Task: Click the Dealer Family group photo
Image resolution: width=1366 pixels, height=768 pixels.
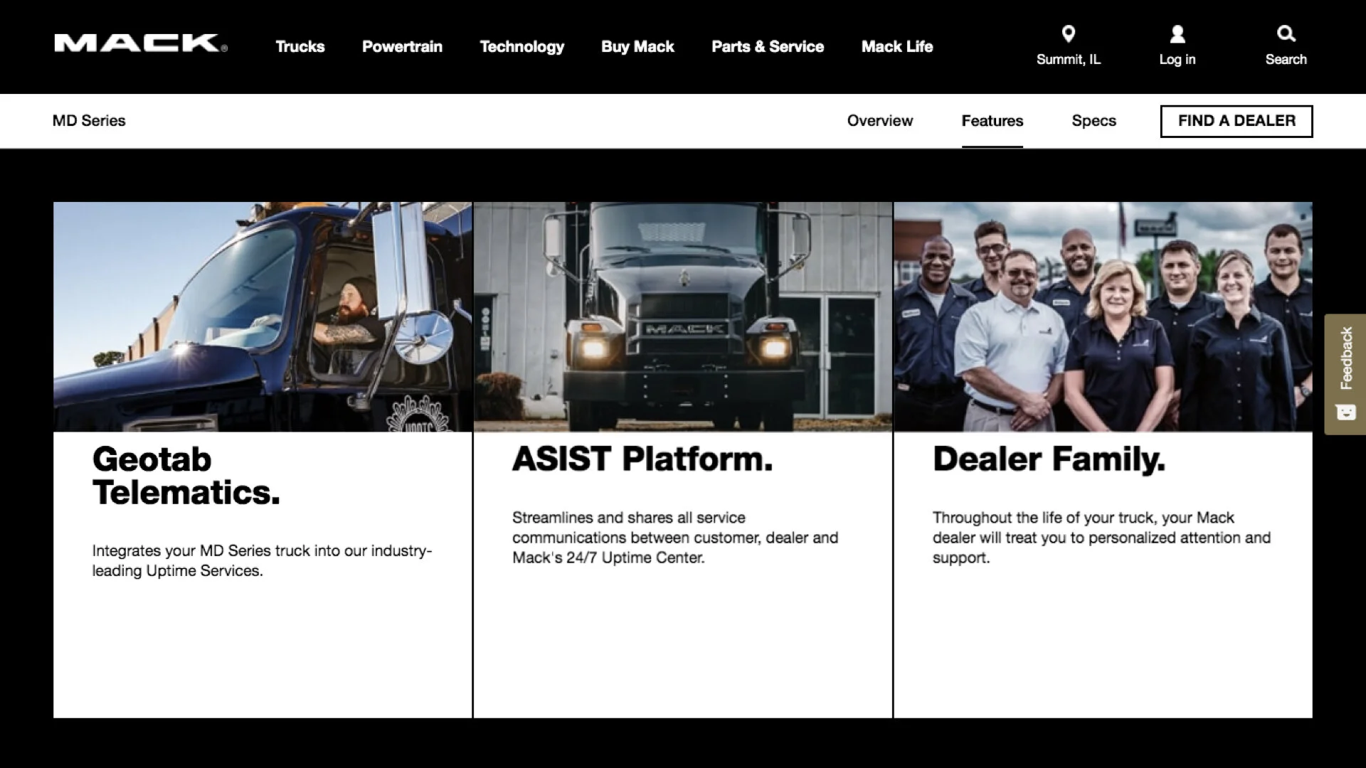Action: pos(1103,316)
